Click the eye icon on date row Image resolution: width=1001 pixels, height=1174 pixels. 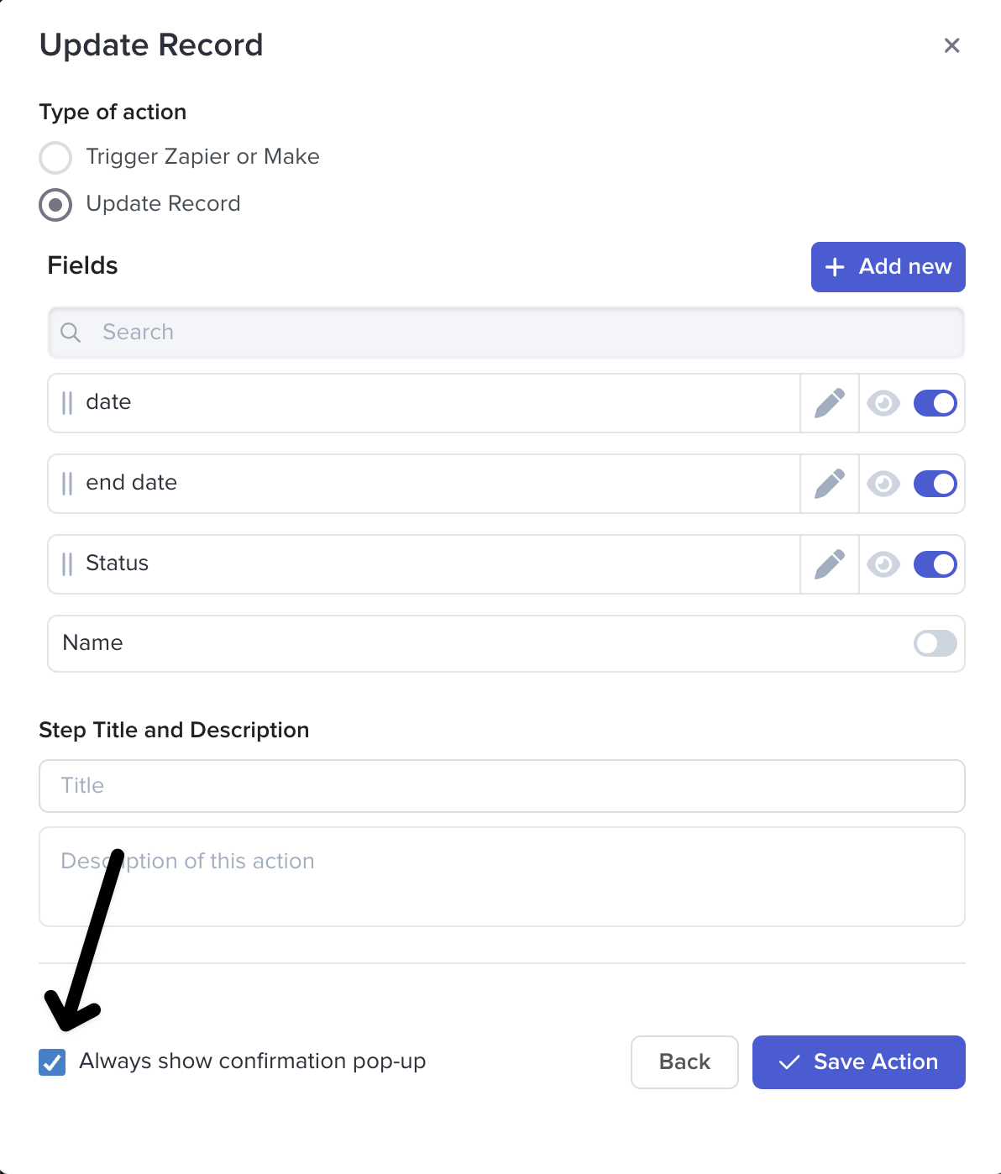[x=883, y=403]
